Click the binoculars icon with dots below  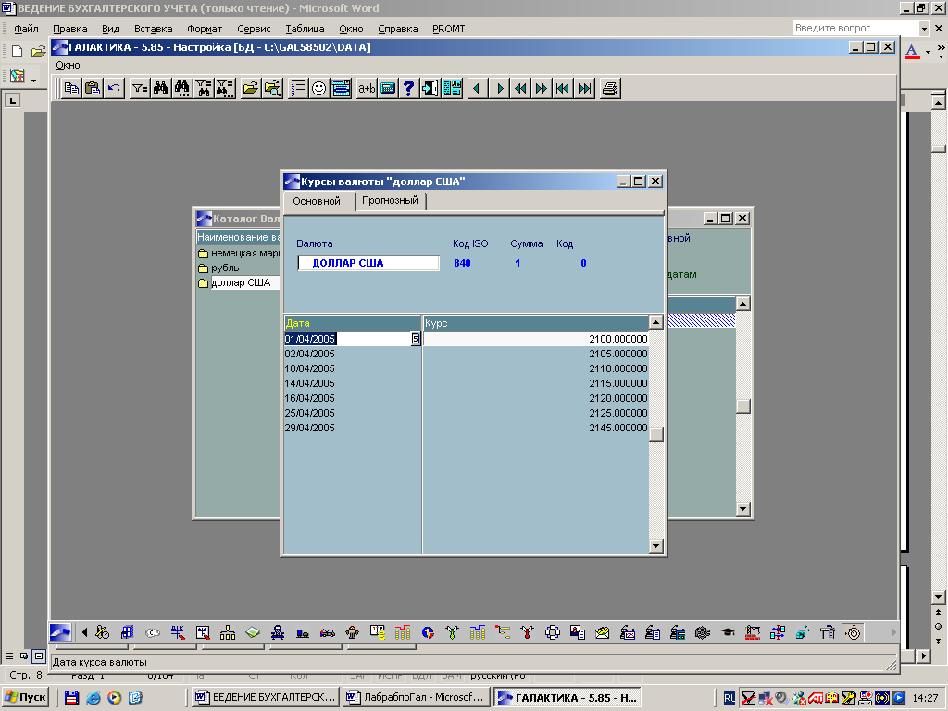point(182,89)
